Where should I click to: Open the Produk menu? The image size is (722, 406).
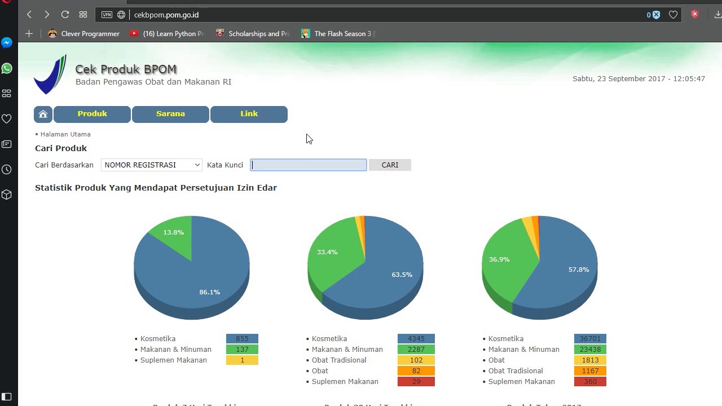point(93,114)
